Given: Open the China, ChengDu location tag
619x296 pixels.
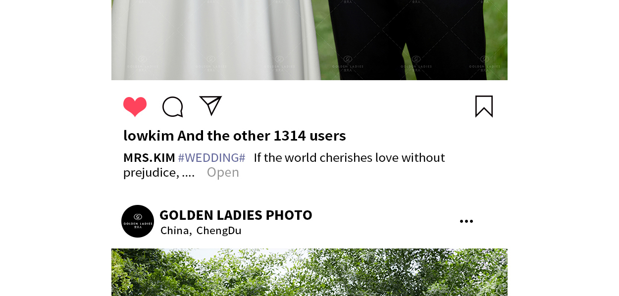Looking at the screenshot, I should (x=201, y=231).
